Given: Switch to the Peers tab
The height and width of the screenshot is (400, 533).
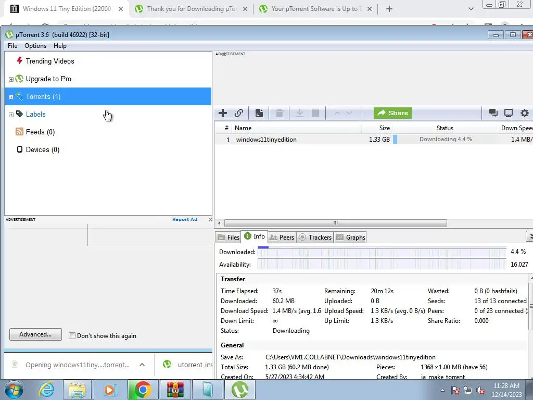Looking at the screenshot, I should click(282, 238).
